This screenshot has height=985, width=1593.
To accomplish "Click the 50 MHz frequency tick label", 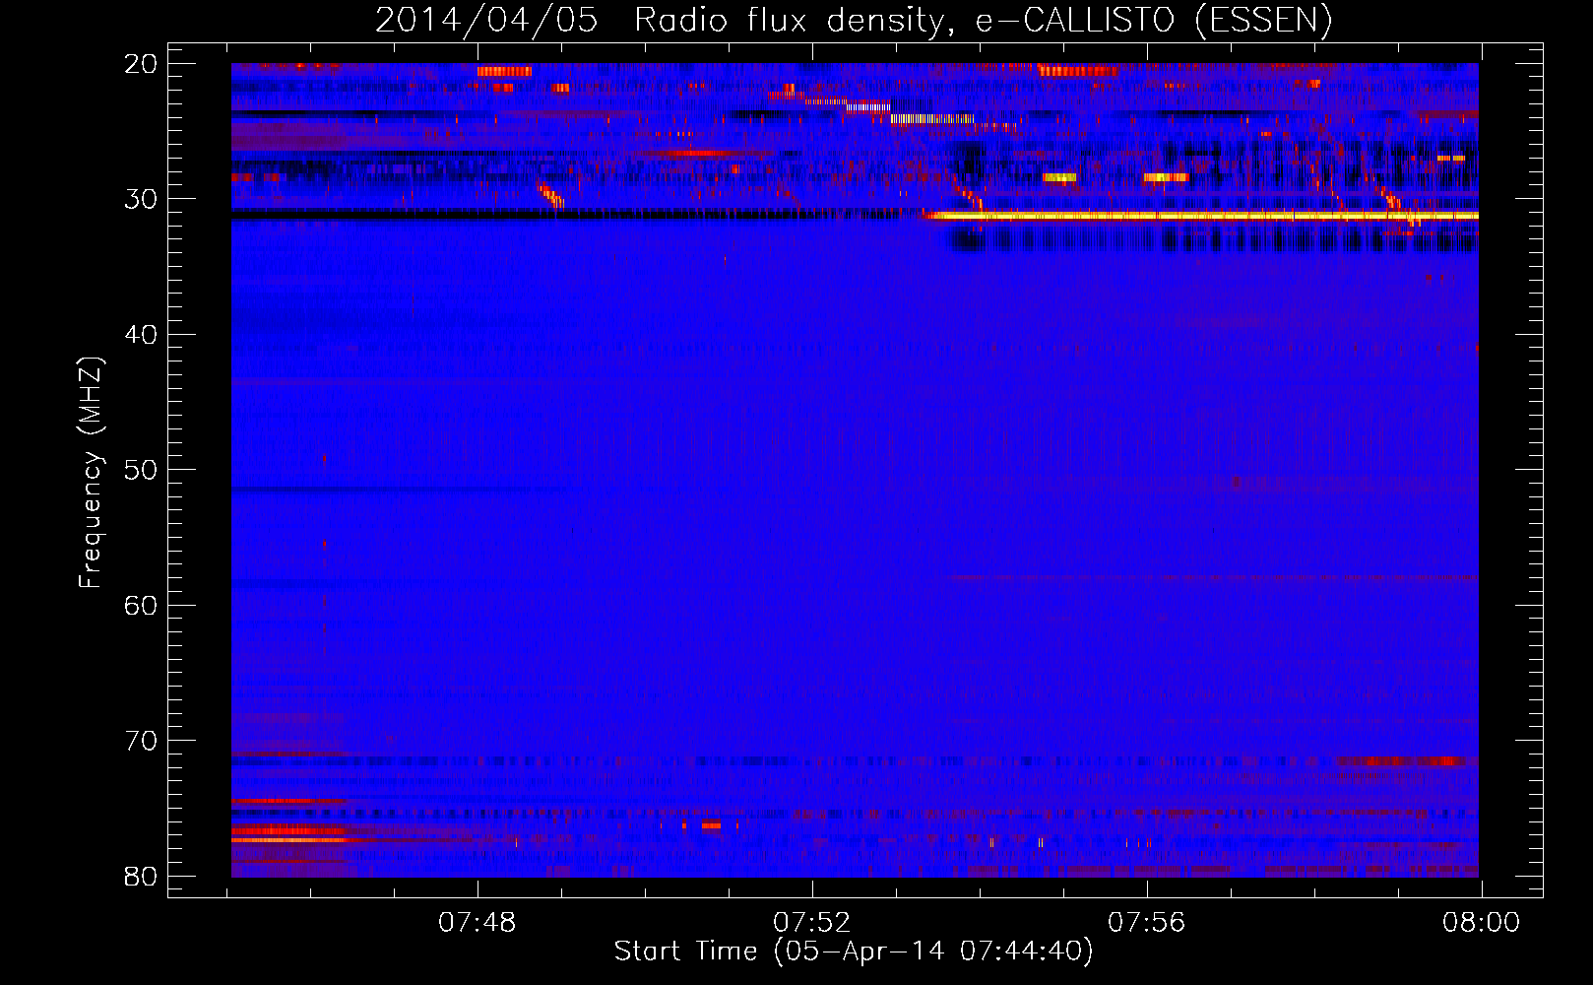I will [x=141, y=470].
